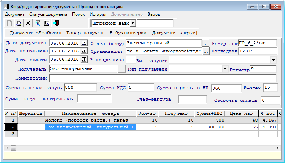
Task: Click the Штрихкод column header
Action: 31,113
